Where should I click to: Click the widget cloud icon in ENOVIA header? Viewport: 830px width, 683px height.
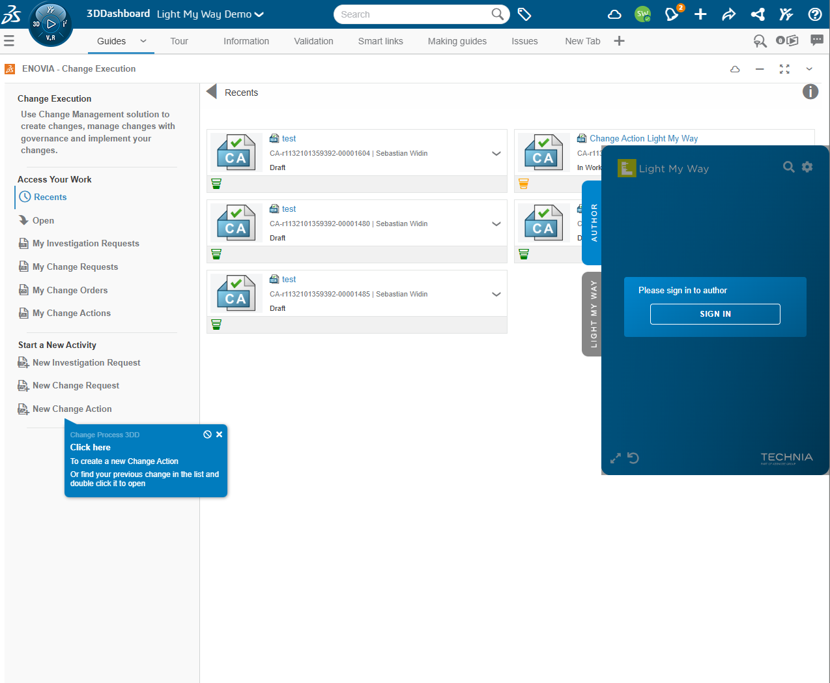click(x=735, y=69)
